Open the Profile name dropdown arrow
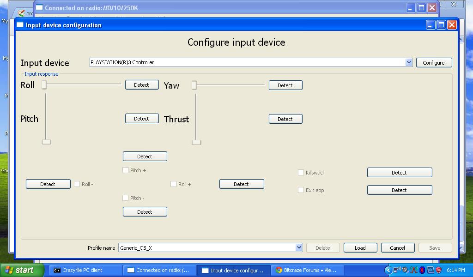Viewport: 473px width, 277px height. [x=299, y=248]
